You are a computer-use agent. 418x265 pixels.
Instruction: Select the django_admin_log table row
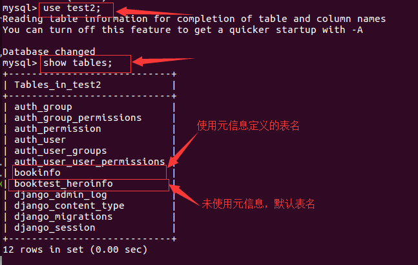pyautogui.click(x=60, y=195)
